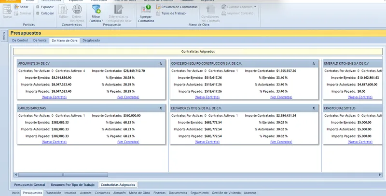Click the Nueva partida icon
Image resolution: width=386 pixels, height=196 pixels.
7,9
